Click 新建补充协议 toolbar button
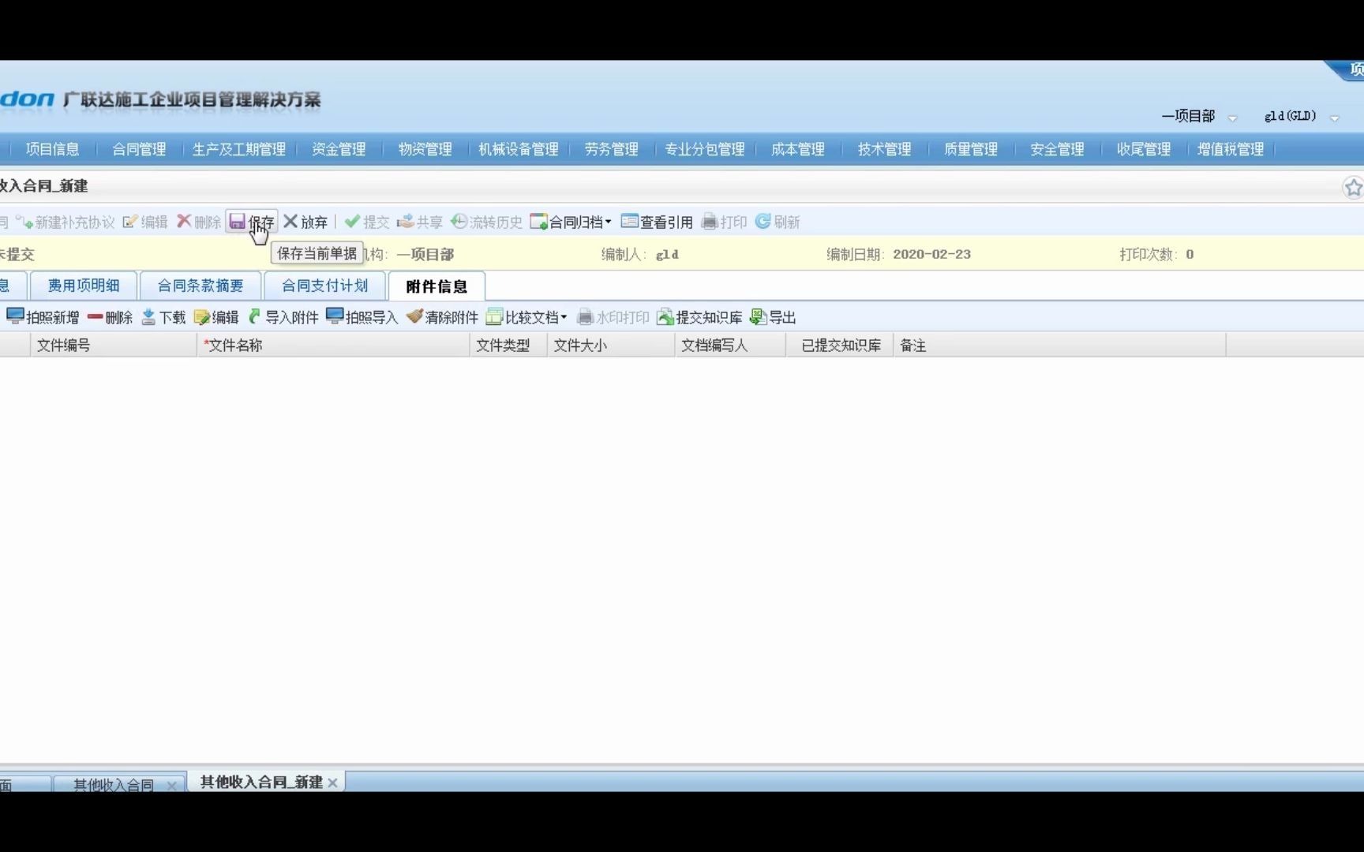 click(x=66, y=222)
